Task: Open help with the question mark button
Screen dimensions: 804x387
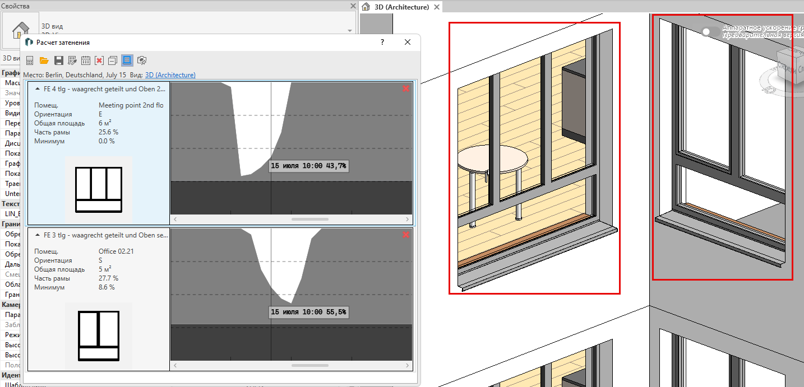Action: [382, 43]
